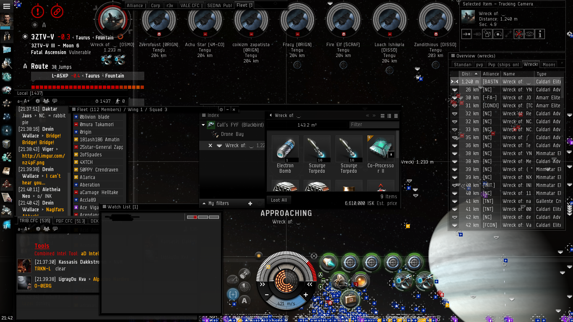Viewport: 573px width, 322px height.
Task: Switch to the Standard overview tab
Action: pyautogui.click(x=462, y=65)
